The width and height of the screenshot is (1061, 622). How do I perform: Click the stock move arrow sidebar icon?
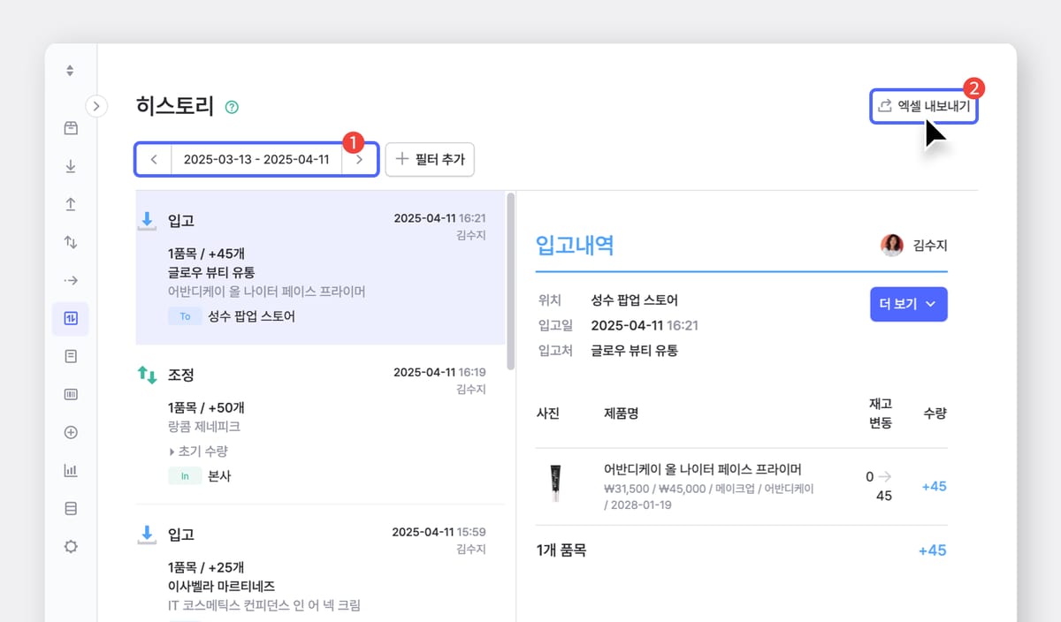pos(70,279)
